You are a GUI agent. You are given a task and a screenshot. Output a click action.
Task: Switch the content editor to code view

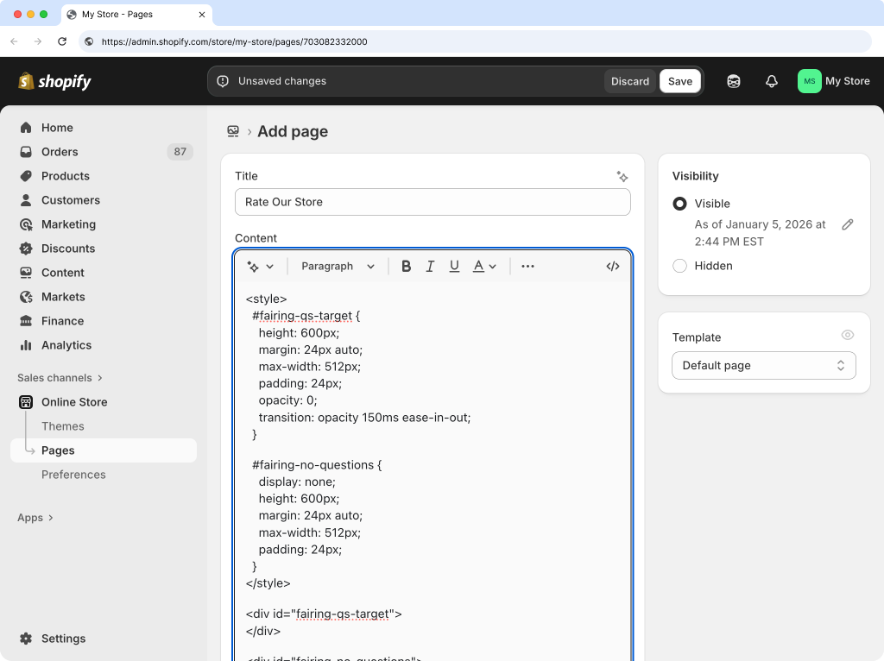613,266
